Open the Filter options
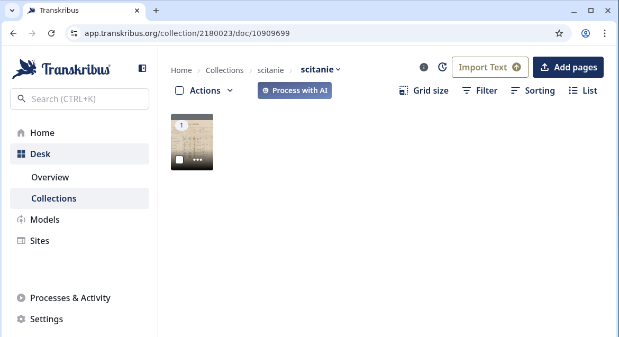The image size is (619, 337). pyautogui.click(x=479, y=90)
